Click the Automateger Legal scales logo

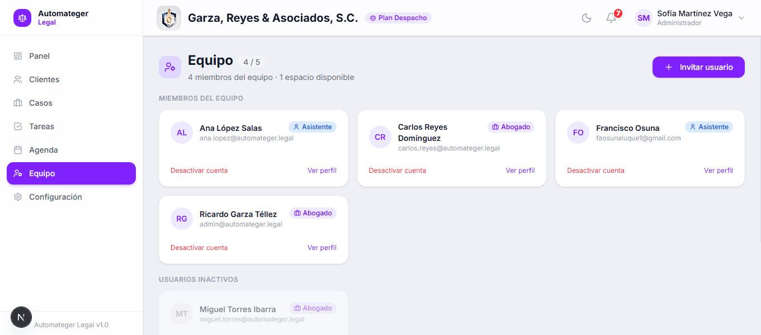tap(22, 17)
